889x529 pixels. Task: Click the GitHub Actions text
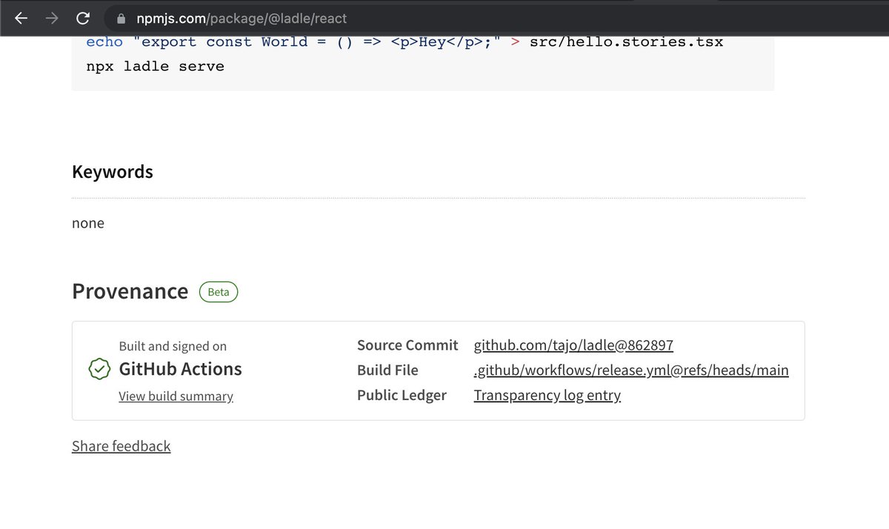click(180, 369)
